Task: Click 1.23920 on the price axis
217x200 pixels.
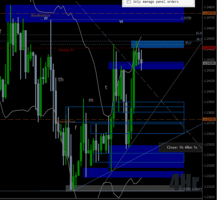Action: point(209,102)
